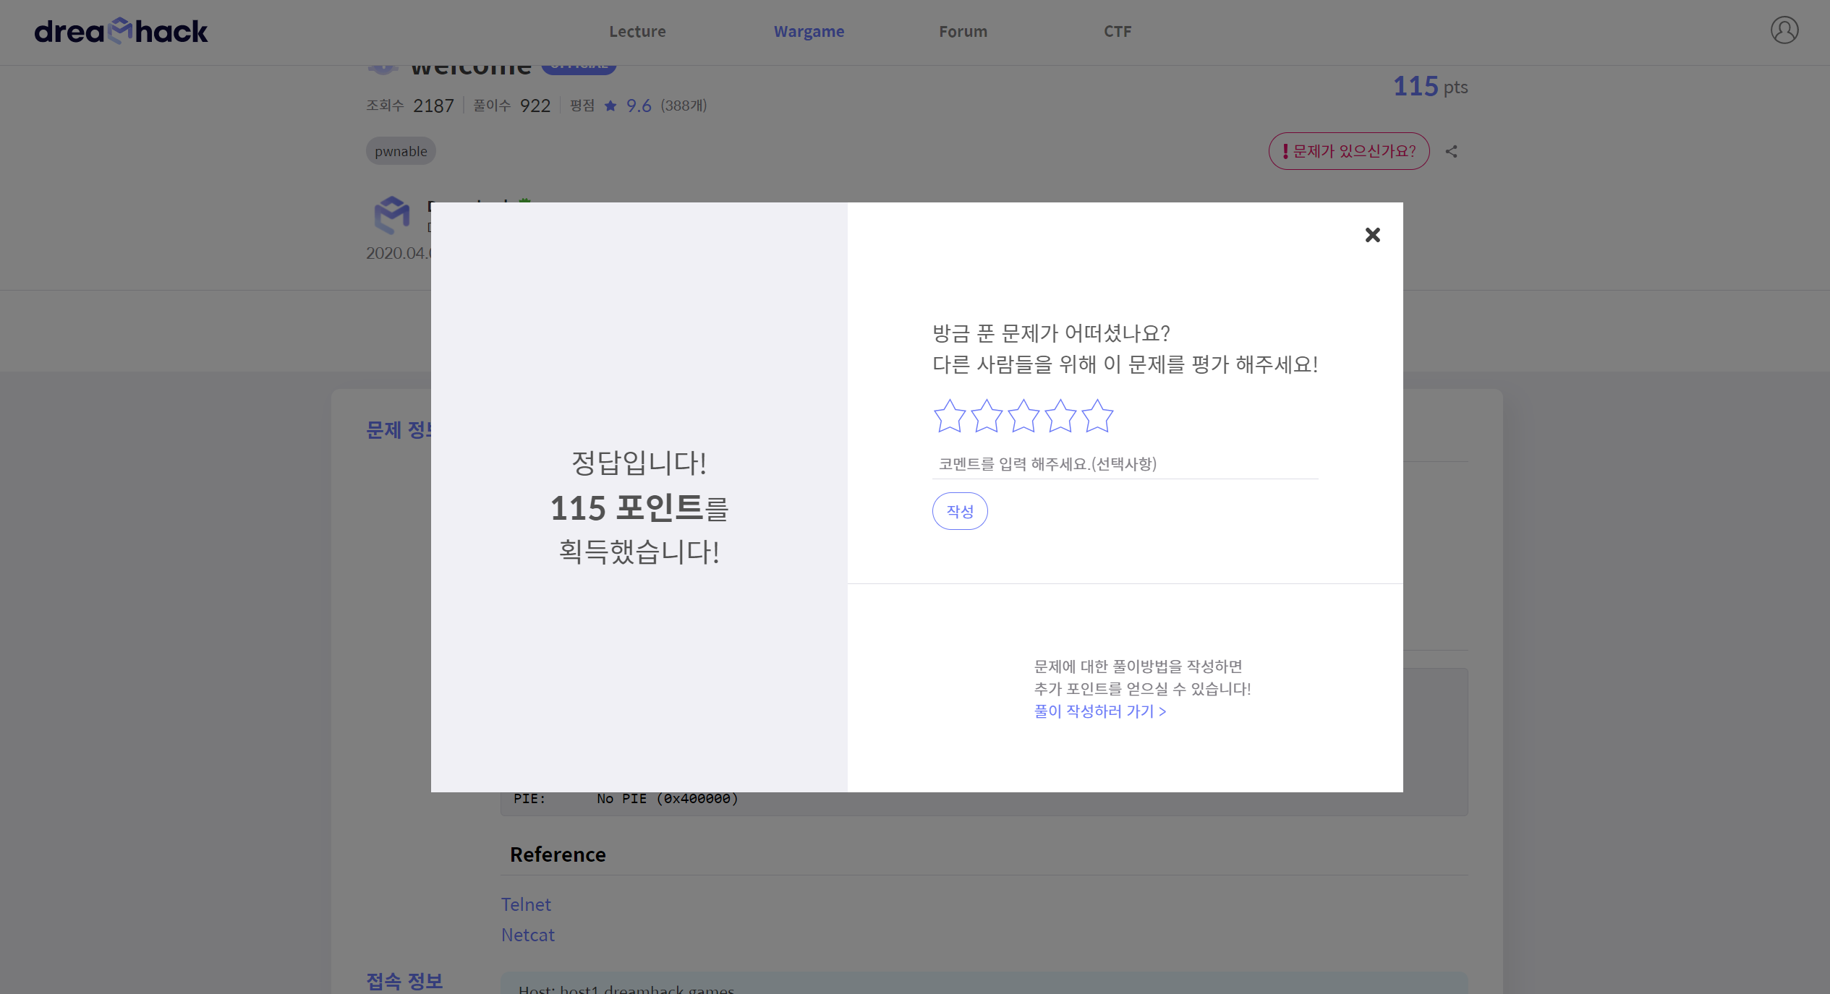
Task: Select the pwnable tag
Action: (401, 151)
